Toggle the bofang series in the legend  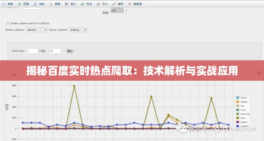(242, 102)
